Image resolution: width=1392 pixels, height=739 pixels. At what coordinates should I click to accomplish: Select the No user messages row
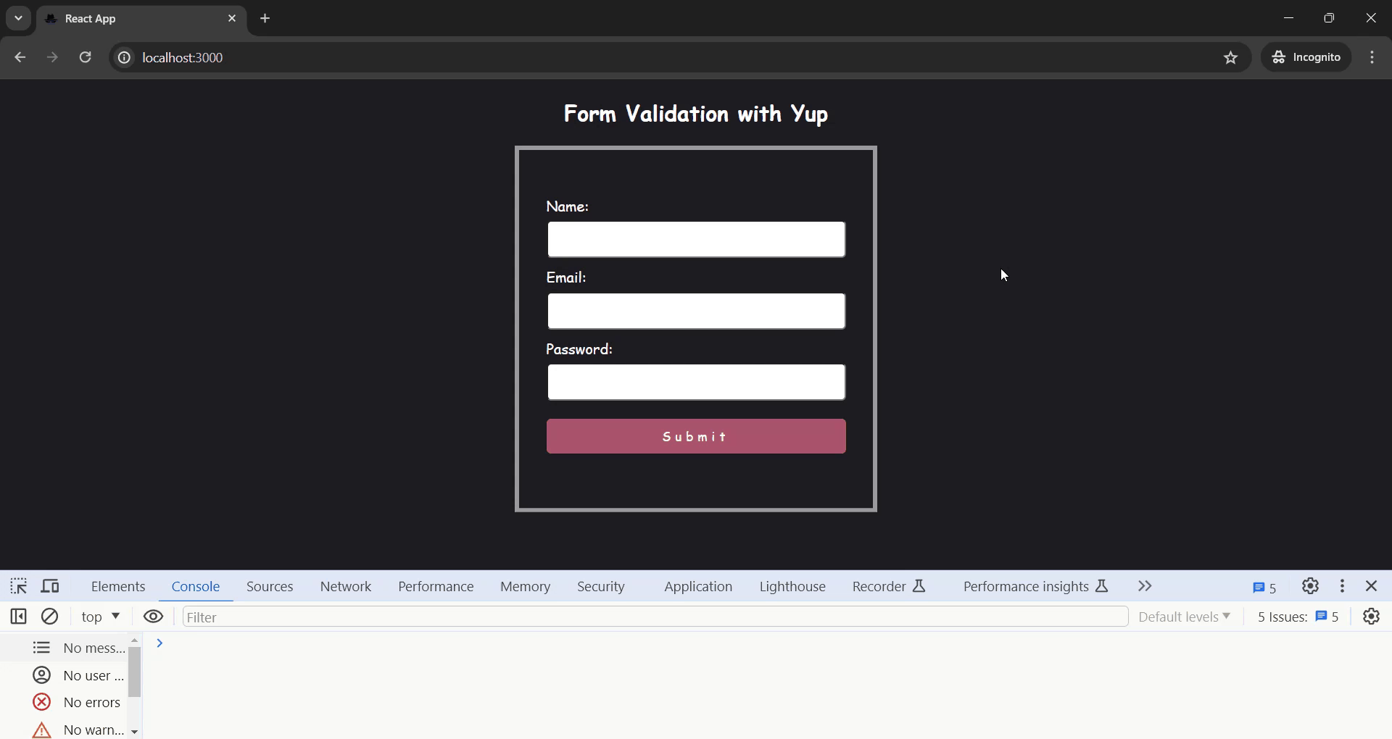[65, 675]
